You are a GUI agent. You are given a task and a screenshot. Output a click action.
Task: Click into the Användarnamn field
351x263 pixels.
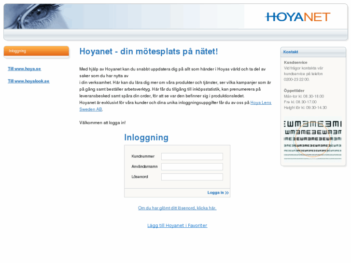192,167
